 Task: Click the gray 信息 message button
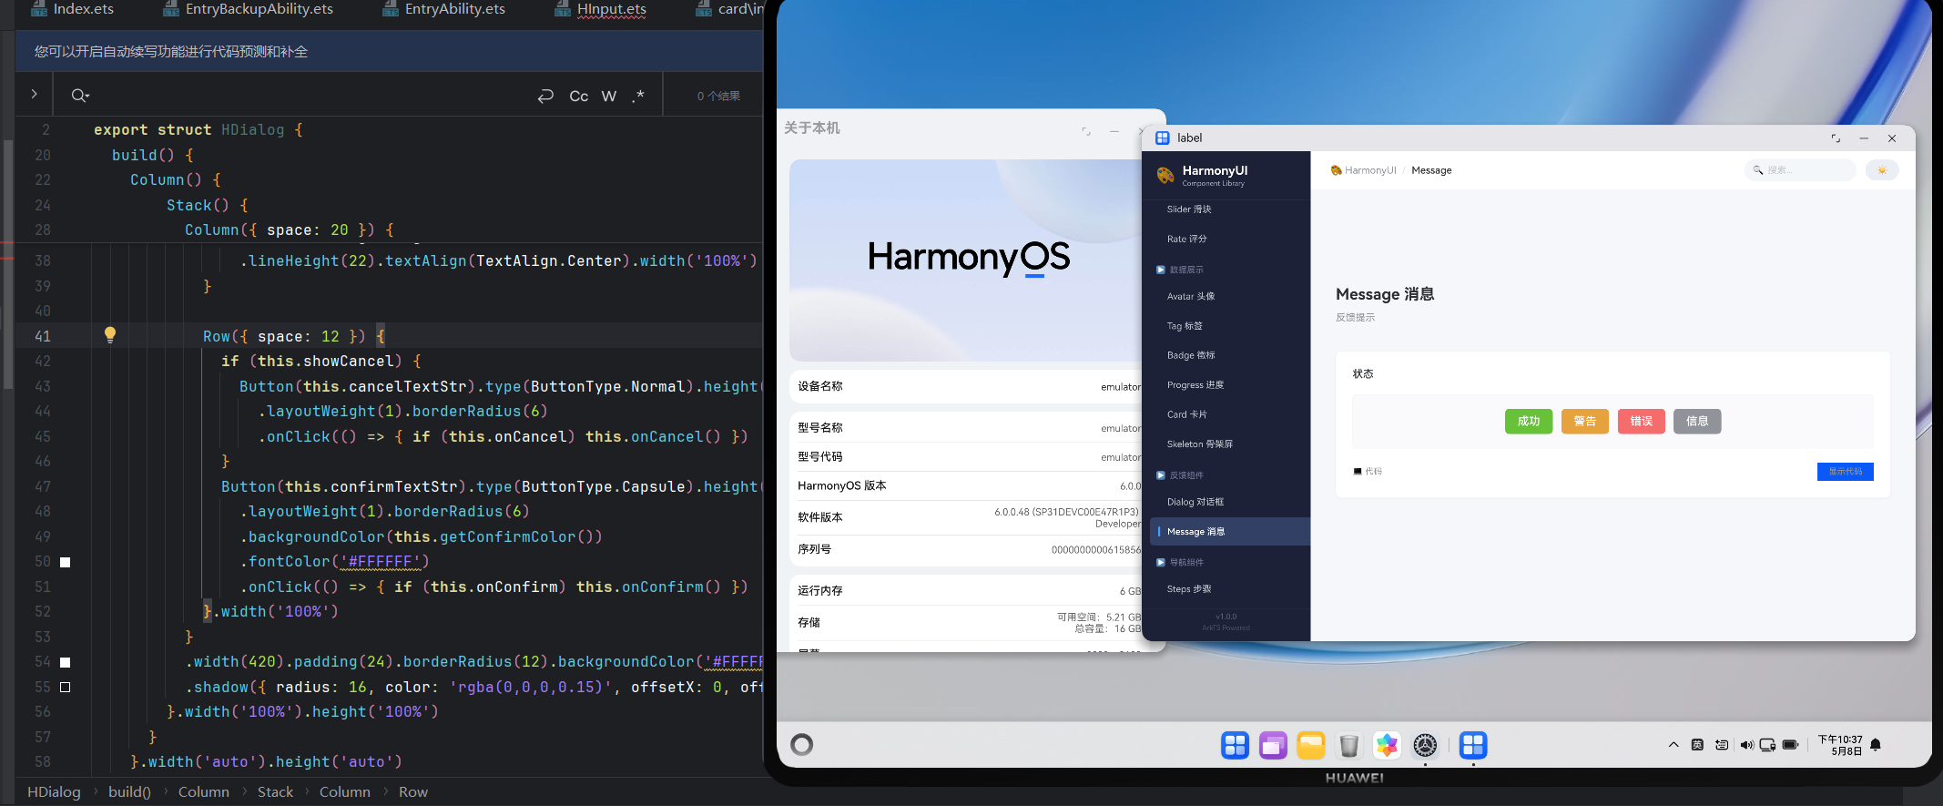click(1697, 421)
